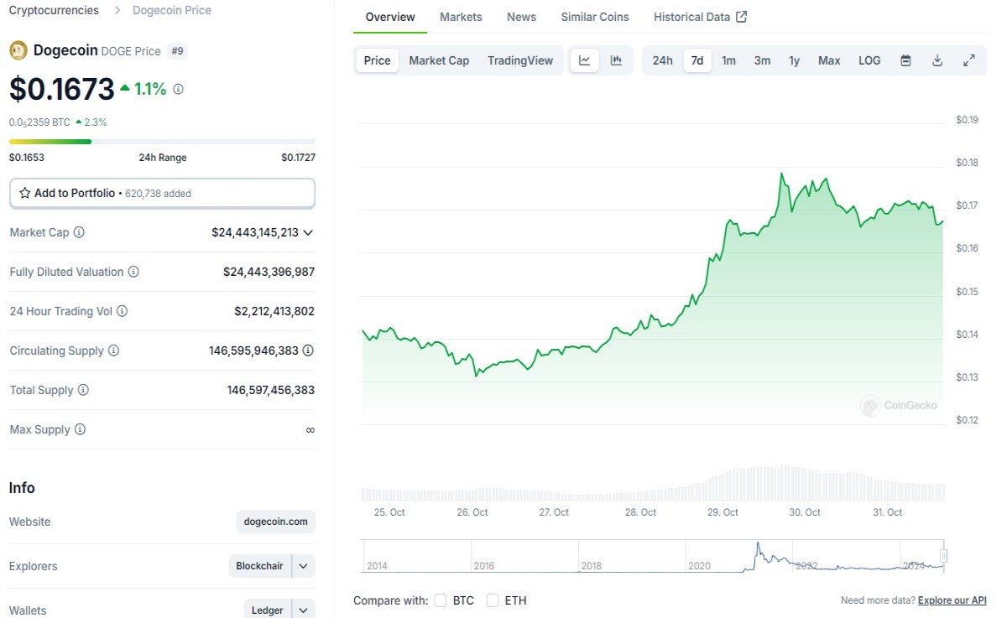Go to the Historical Data tab

700,17
